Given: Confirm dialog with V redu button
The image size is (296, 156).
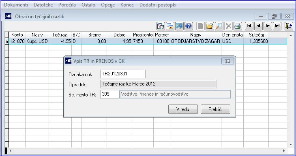Looking at the screenshot, I should (x=183, y=109).
